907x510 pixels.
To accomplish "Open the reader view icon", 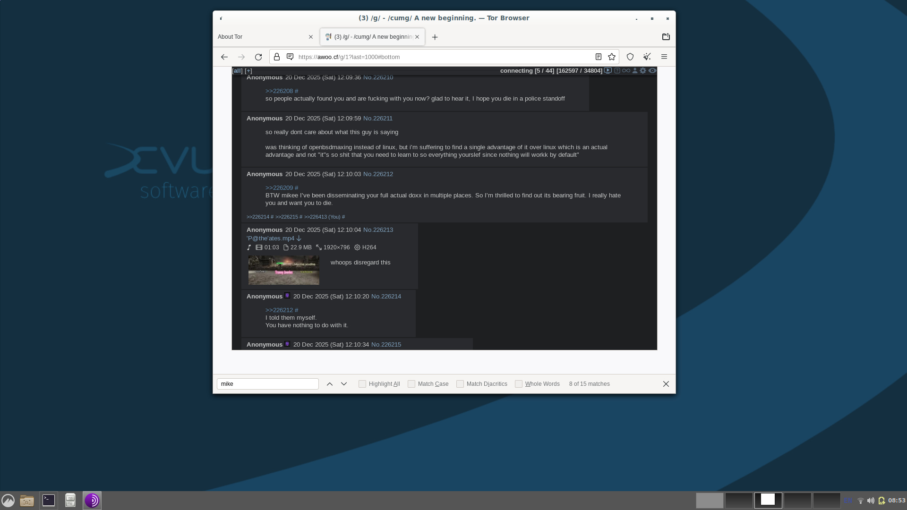I will [598, 57].
